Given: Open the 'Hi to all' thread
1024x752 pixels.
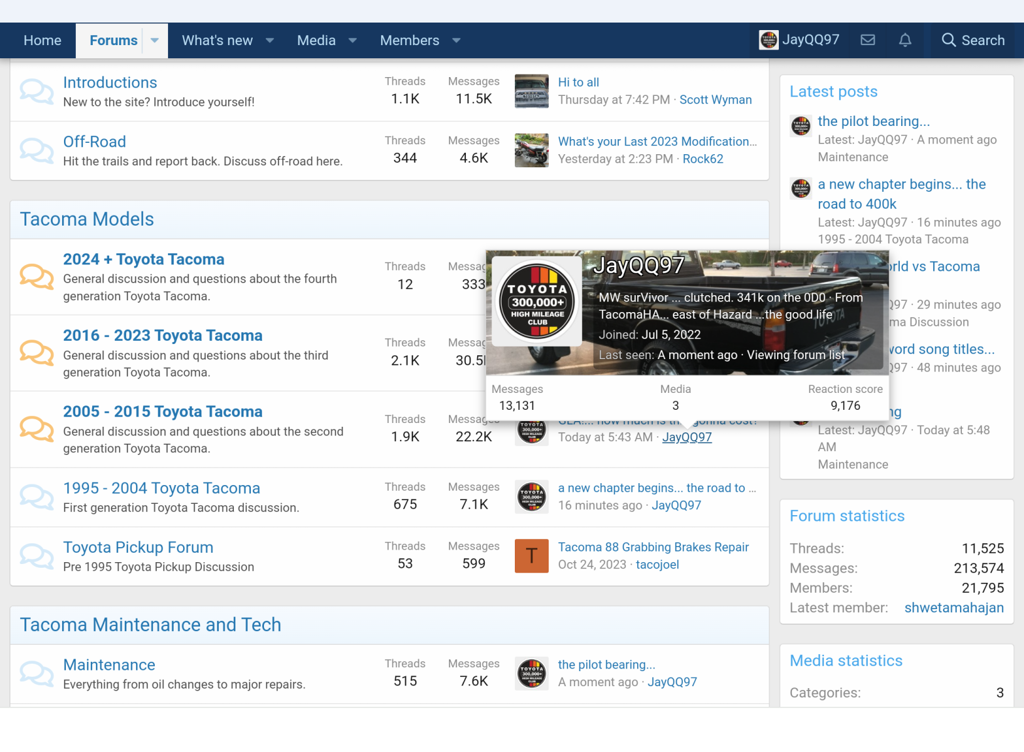Looking at the screenshot, I should [x=578, y=82].
